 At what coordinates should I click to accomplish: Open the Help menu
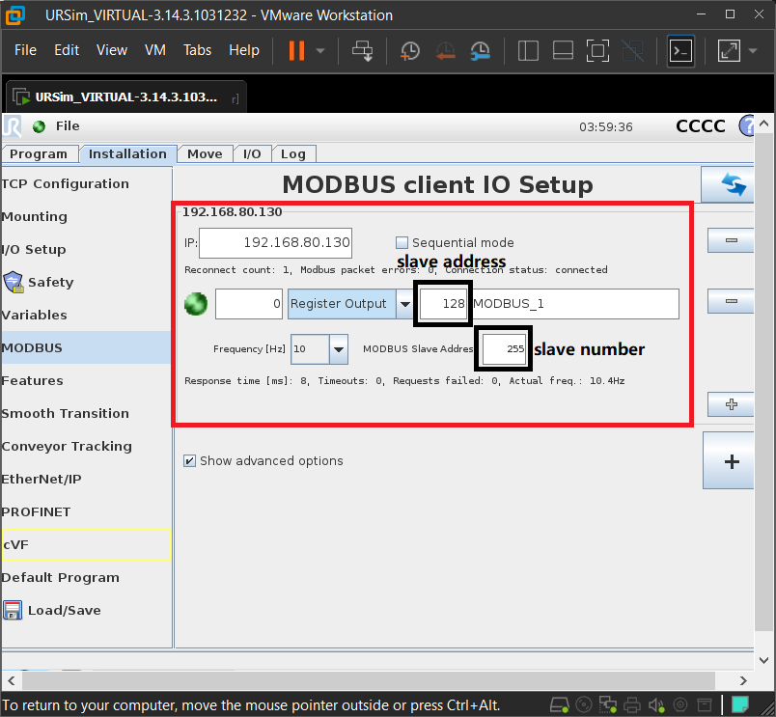[x=244, y=50]
